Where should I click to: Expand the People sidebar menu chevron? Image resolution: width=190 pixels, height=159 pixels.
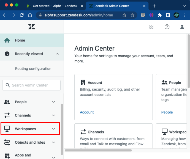(53, 102)
